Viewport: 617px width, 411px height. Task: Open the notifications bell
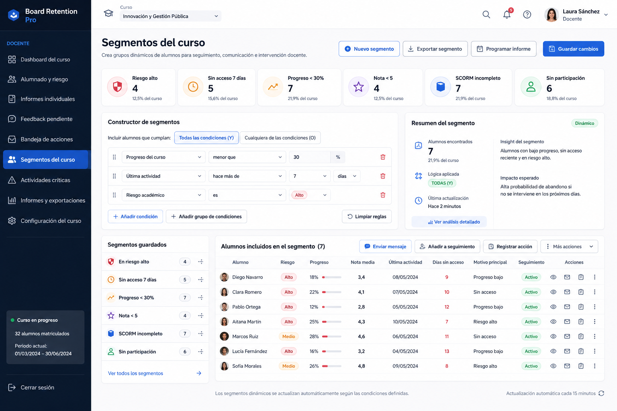(507, 15)
